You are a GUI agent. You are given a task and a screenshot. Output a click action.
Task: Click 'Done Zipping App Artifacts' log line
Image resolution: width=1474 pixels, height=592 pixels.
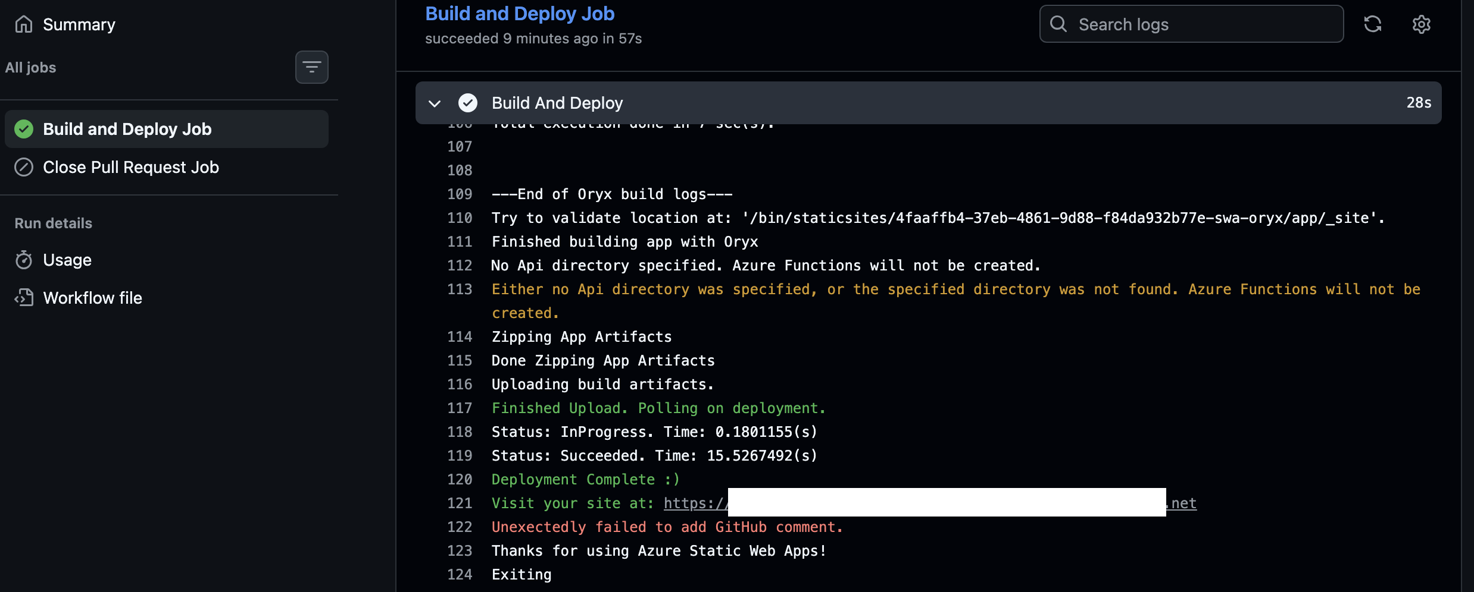click(x=603, y=361)
